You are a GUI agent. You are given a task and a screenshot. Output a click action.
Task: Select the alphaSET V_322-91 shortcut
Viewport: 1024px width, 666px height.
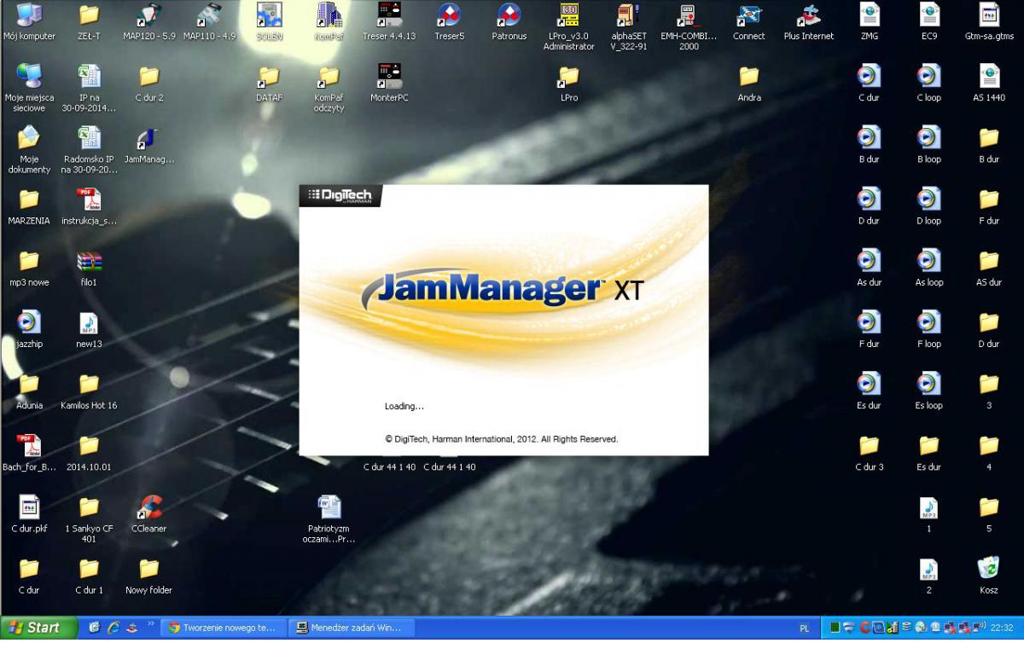[x=628, y=26]
